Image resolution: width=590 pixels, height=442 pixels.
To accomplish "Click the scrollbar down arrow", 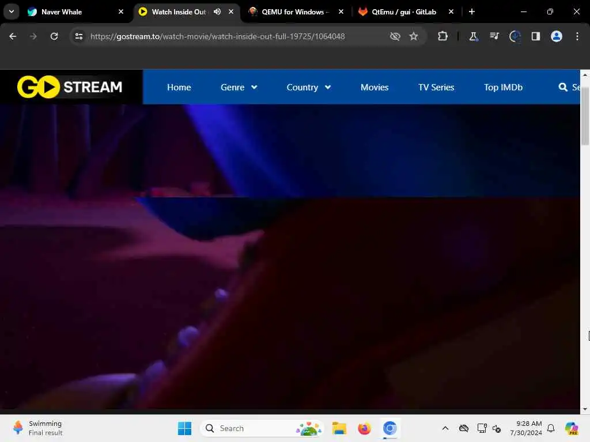I will [x=585, y=409].
